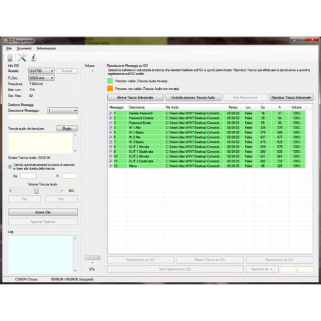Click the A memory location input field
The height and width of the screenshot is (321, 321).
coord(70,176)
